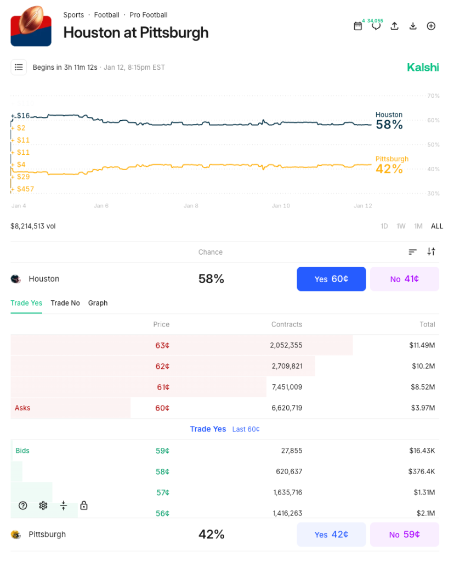Share the market via the upload icon
This screenshot has height=562, width=454.
(x=394, y=26)
